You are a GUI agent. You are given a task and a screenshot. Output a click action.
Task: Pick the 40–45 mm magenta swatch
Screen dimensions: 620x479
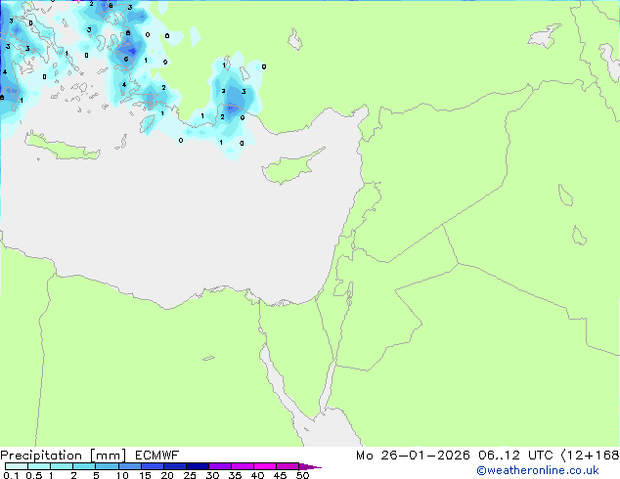point(265,466)
